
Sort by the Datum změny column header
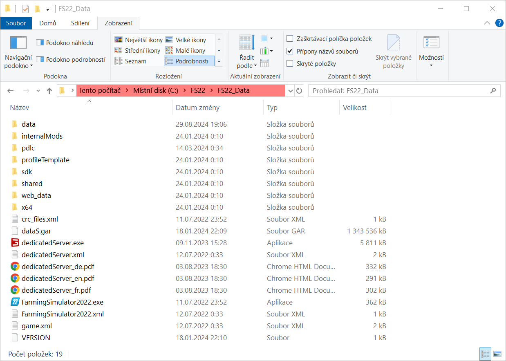pyautogui.click(x=218, y=108)
